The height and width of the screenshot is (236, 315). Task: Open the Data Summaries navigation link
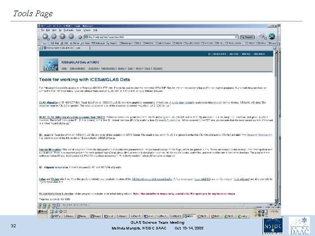tap(77, 68)
